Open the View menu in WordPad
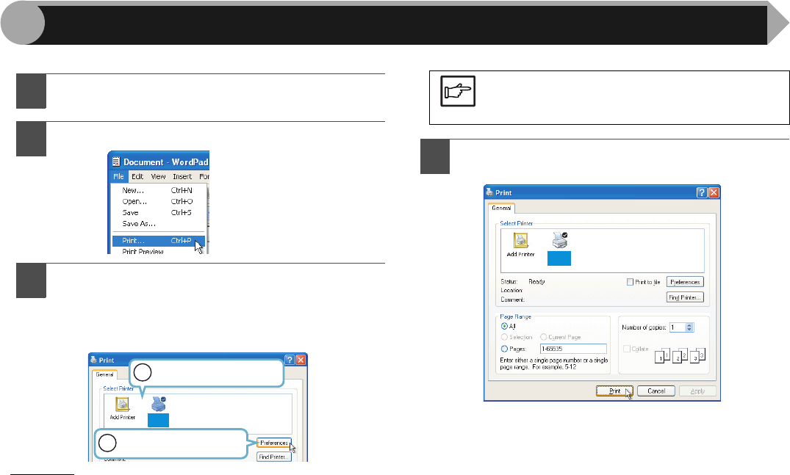790x475 pixels. tap(158, 177)
